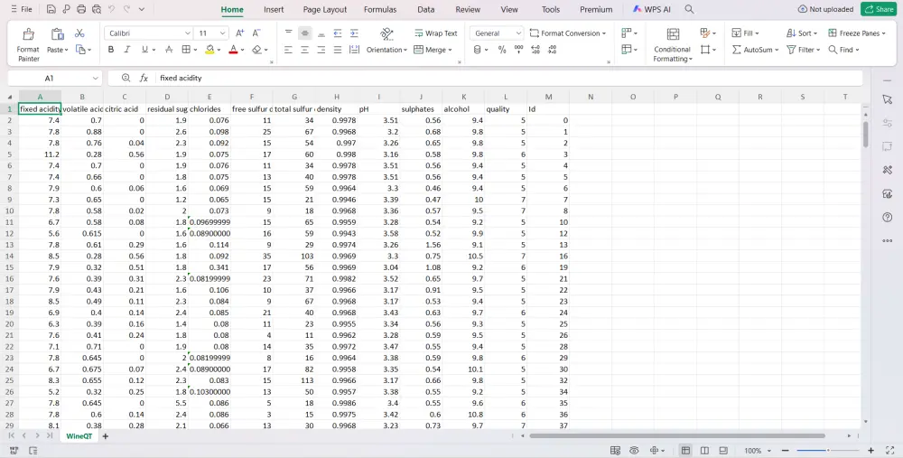Click the zoom lens icon in formula bar
Viewport: 903px width, 458px height.
[126, 78]
